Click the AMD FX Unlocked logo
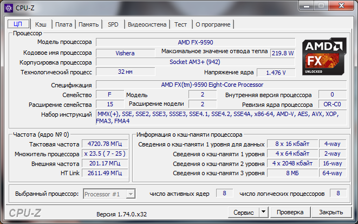 coord(324,56)
